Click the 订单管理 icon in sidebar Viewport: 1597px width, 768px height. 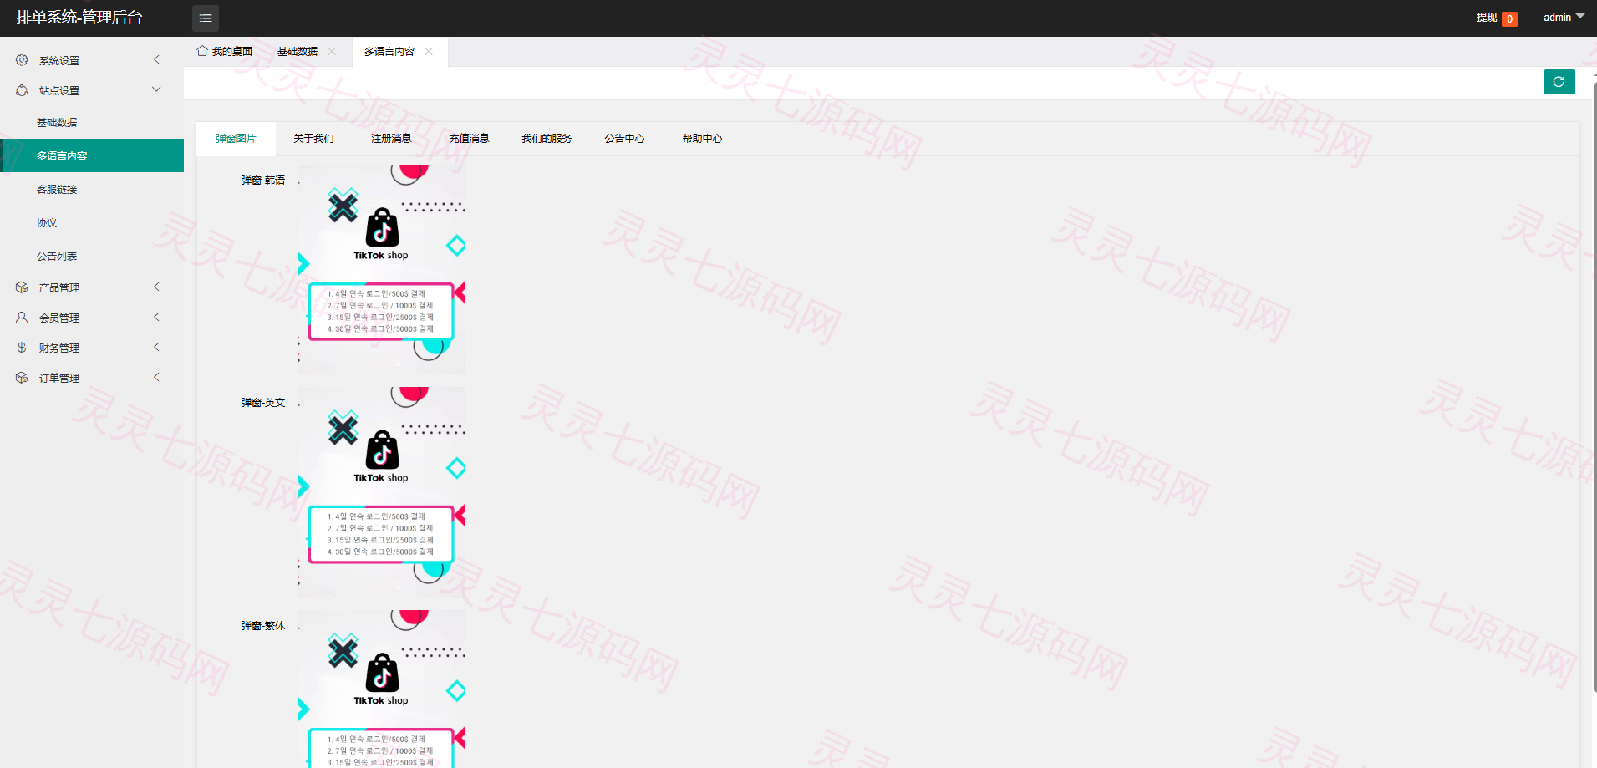pos(22,378)
